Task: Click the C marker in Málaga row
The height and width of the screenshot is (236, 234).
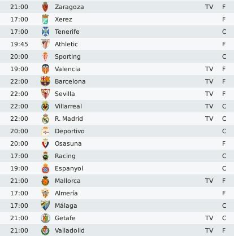Action: pos(224,206)
